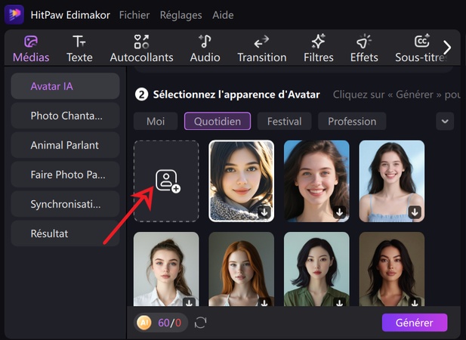Screen dimensions: 466x340
Task: Switch to the Profession avatar category
Action: pos(351,121)
